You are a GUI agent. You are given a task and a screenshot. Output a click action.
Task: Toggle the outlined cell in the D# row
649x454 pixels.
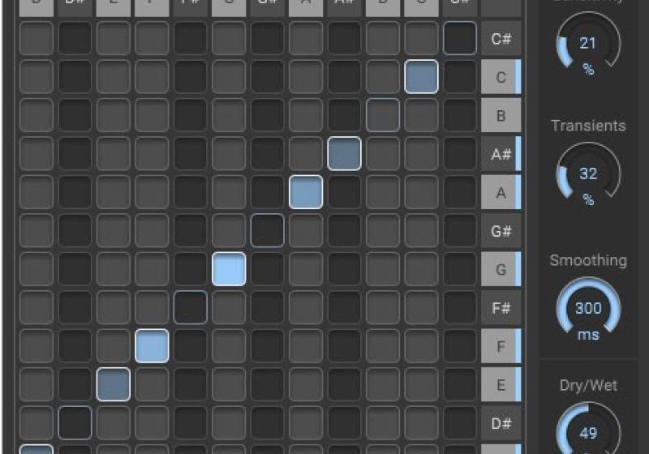[x=75, y=422]
